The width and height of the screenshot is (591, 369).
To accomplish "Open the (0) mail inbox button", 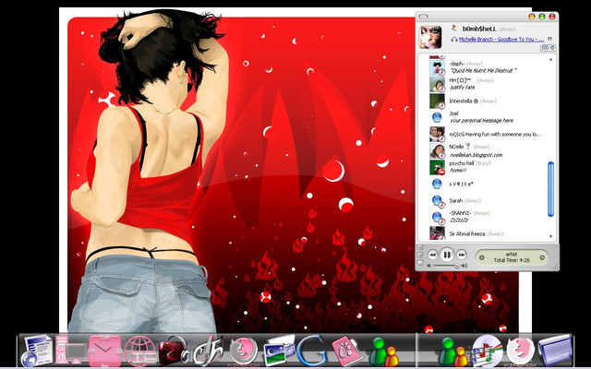I will 548,48.
